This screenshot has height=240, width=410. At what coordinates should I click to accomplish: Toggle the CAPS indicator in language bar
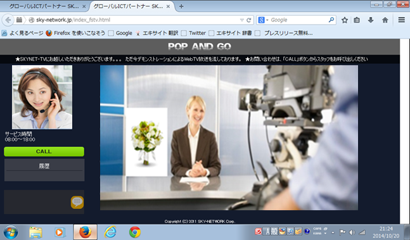point(317,229)
